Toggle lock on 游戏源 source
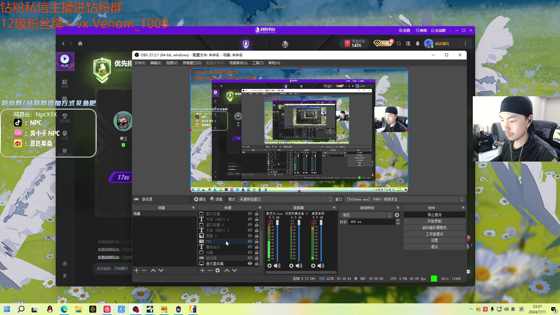The width and height of the screenshot is (560, 315). [x=257, y=258]
